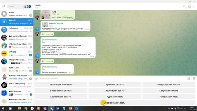Click the BotPix bot avatar beside Выберети регион
197x111 pixels.
(37, 72)
